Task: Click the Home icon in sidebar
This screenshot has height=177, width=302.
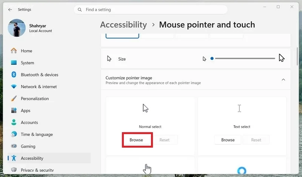Action: coord(14,51)
